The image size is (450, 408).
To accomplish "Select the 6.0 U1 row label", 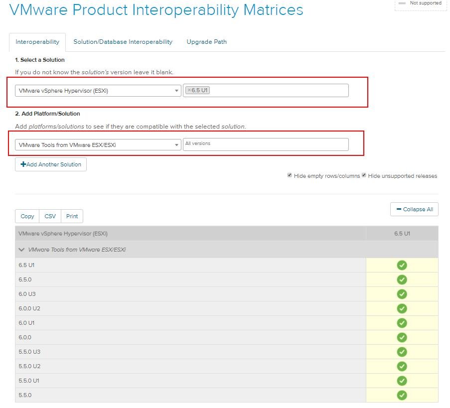I will (x=26, y=323).
